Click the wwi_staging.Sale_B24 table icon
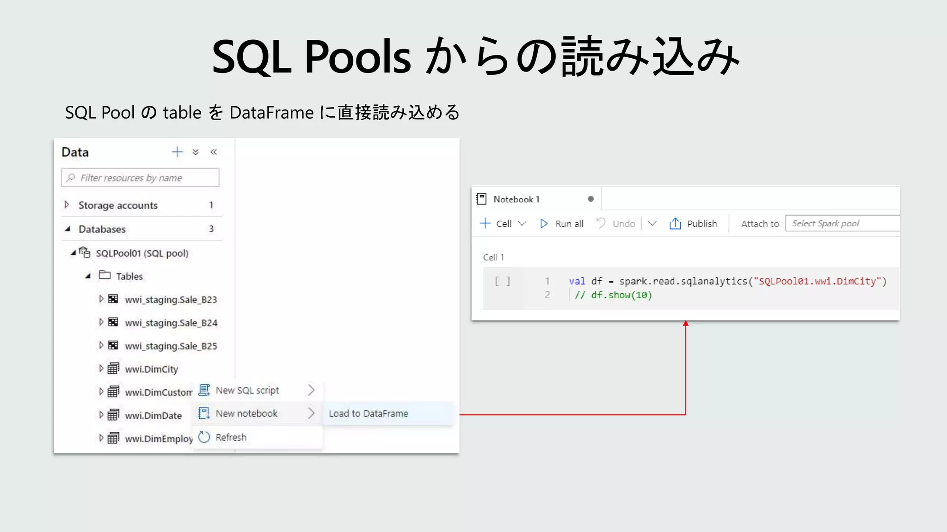Screen dimensions: 947x532 coord(113,322)
